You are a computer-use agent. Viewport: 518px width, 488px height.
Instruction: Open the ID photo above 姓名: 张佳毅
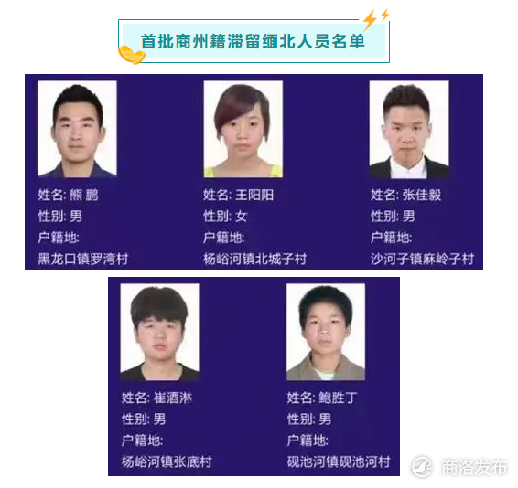tap(409, 129)
